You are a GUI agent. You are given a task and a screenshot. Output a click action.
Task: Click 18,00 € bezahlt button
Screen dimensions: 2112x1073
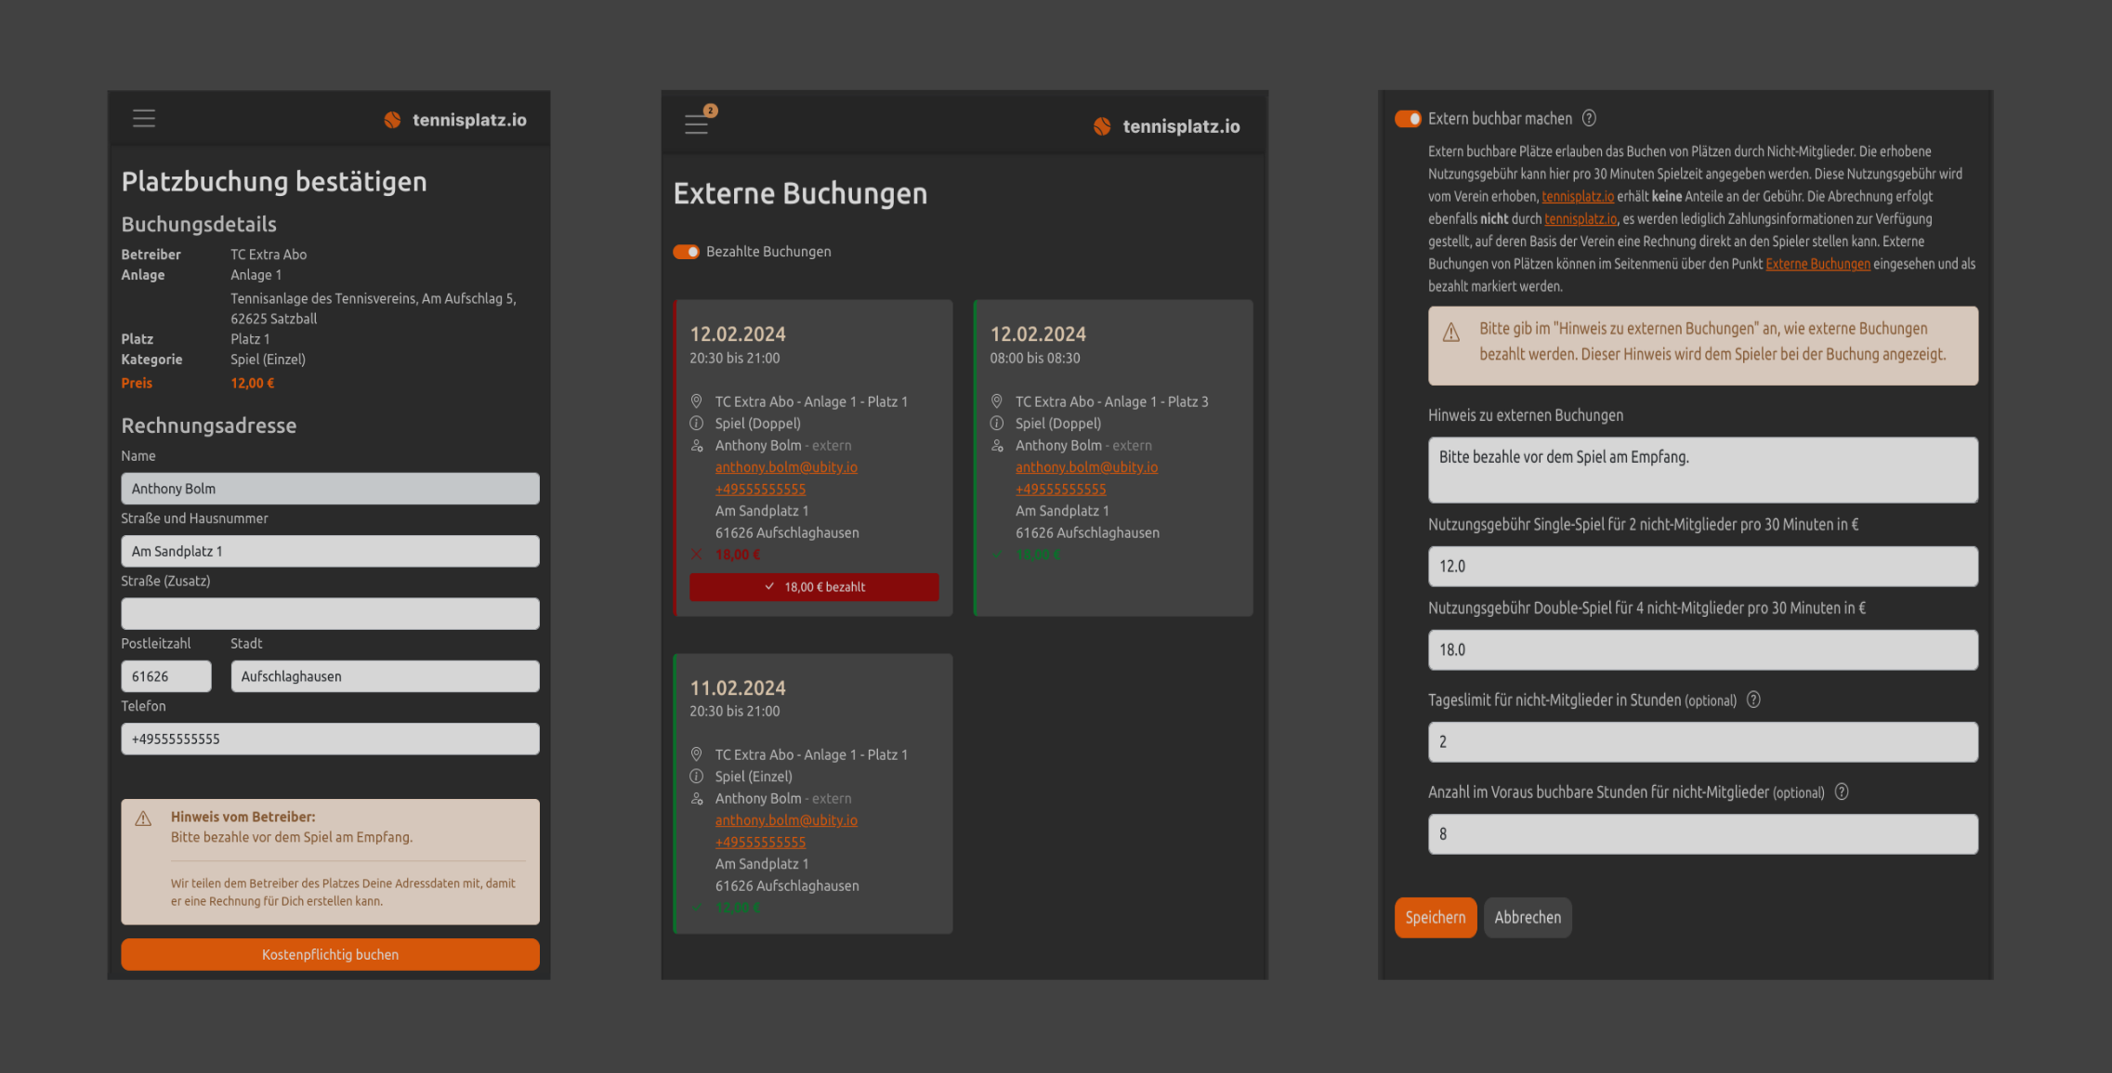click(813, 587)
